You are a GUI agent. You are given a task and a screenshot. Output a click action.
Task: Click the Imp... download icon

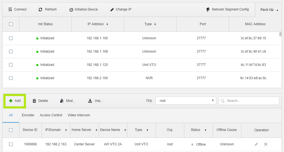click(90, 101)
